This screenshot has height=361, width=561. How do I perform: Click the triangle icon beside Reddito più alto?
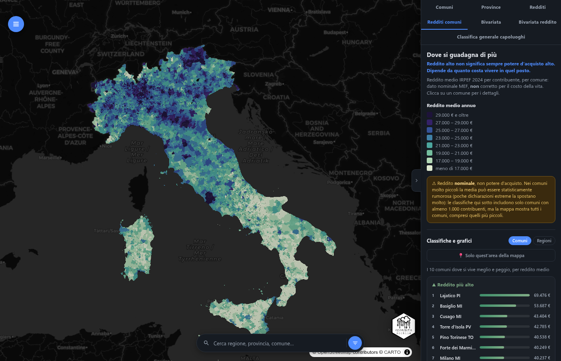pos(434,285)
